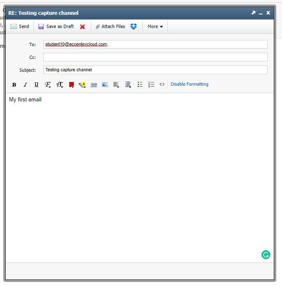Open the indent options icon
Image resolution: width=282 pixels, height=286 pixels.
coord(128,84)
